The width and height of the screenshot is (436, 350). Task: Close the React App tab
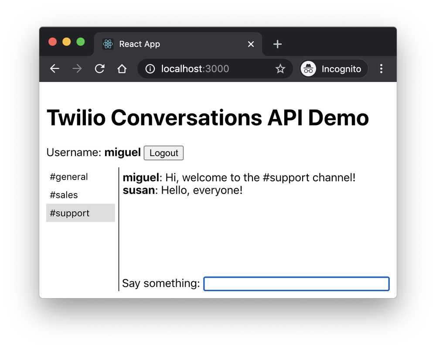pyautogui.click(x=251, y=44)
